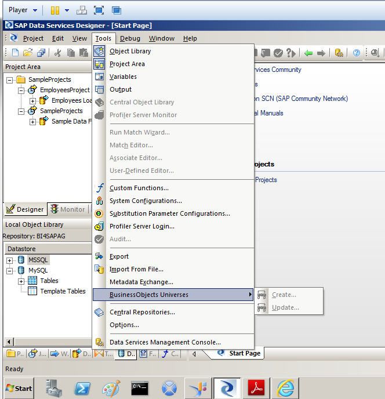Open the Projects tab icon in Object Library
385x399 pixels.
(14, 354)
